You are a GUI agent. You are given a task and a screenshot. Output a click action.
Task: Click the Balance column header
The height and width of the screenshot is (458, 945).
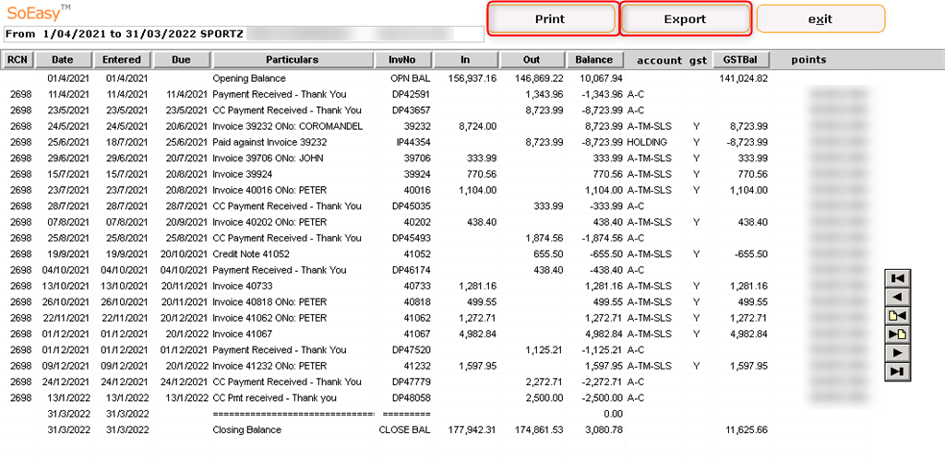[594, 60]
